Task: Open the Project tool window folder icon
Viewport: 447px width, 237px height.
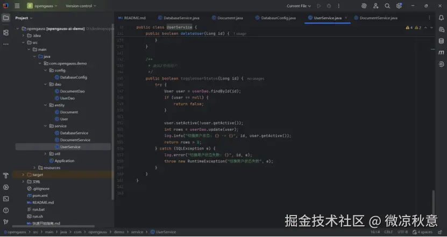Action: (6, 18)
